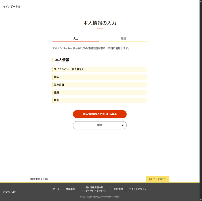The height and width of the screenshot is (201, 202).
Task: Click the 画面番号:S-02 label
Action: (x=39, y=179)
